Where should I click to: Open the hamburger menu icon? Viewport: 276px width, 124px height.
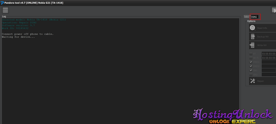click(5, 10)
